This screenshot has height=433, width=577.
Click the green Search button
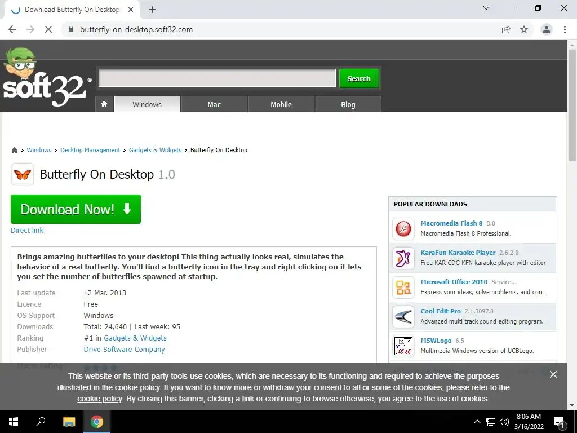pyautogui.click(x=359, y=78)
